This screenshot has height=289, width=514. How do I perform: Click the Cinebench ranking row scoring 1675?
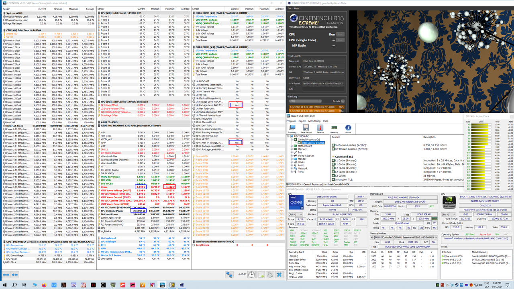click(317, 107)
